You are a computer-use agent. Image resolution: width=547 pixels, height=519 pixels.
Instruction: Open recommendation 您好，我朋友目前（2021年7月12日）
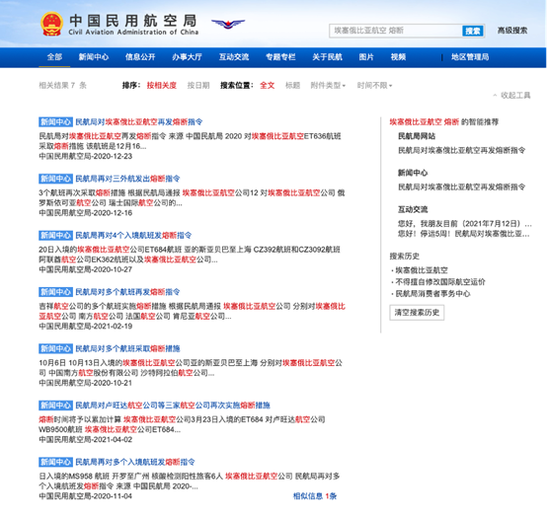465,224
